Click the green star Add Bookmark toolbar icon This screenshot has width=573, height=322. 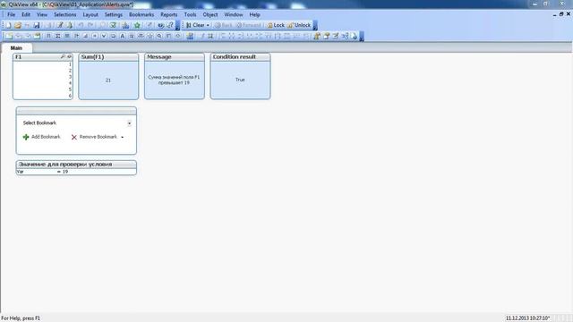pyautogui.click(x=137, y=25)
